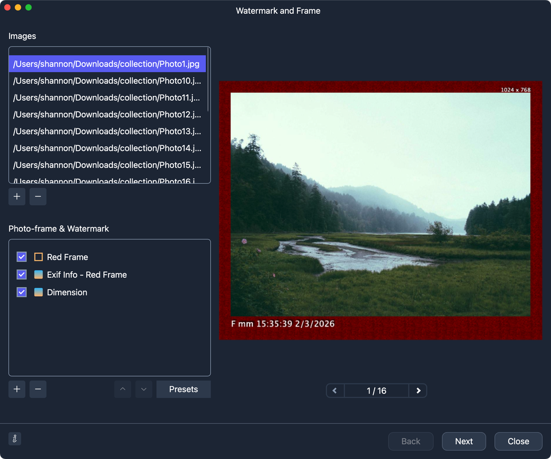Click the Dimension item's preview swatch
The width and height of the screenshot is (551, 459).
tap(37, 292)
